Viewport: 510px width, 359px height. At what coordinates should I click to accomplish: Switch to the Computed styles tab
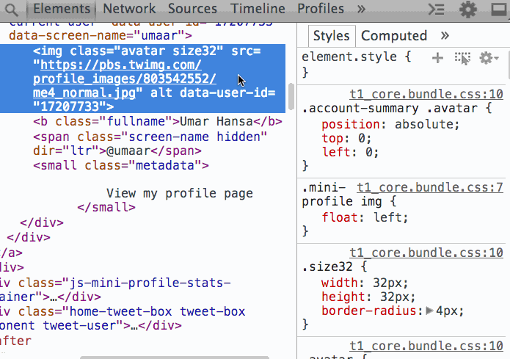tap(393, 35)
